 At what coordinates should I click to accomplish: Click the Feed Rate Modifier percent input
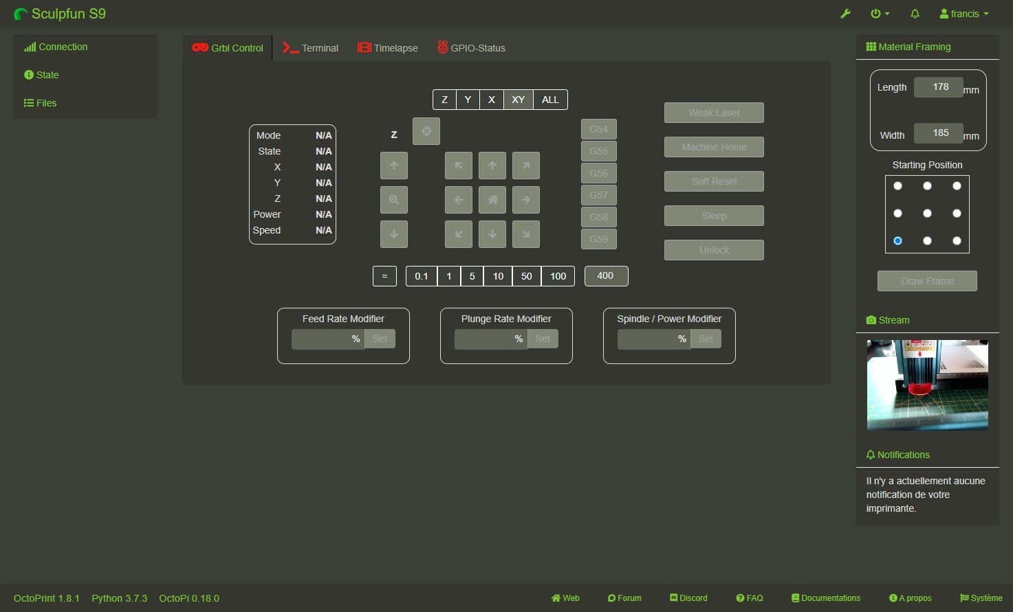(x=328, y=339)
